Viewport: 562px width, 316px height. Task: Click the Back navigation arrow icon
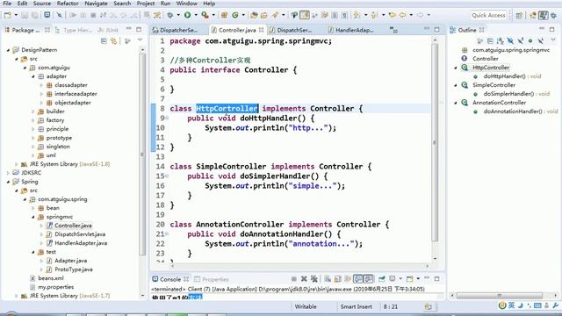point(402,15)
